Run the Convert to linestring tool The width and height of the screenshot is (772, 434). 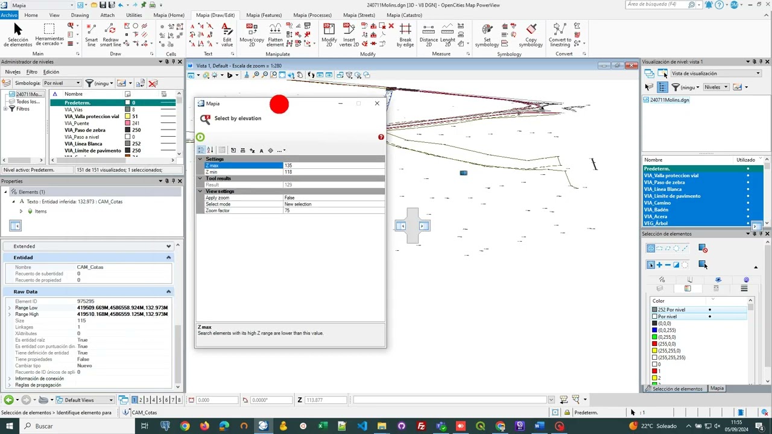coord(560,35)
